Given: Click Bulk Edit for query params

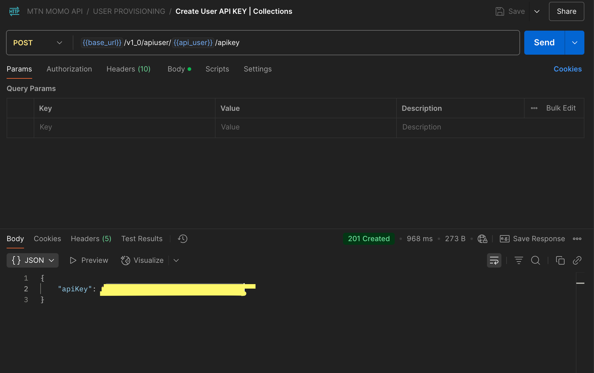Looking at the screenshot, I should 561,108.
